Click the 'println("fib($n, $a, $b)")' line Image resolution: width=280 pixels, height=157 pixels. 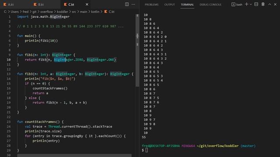coord(50,78)
